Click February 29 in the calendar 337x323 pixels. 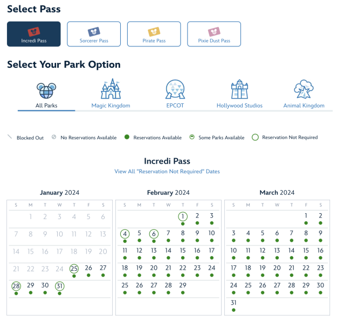[x=183, y=285]
